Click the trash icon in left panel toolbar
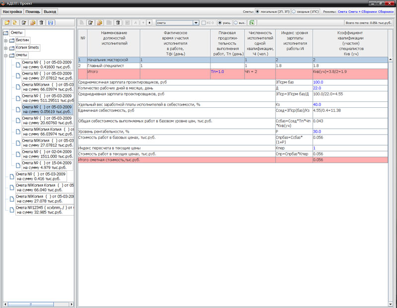 (x=41, y=23)
